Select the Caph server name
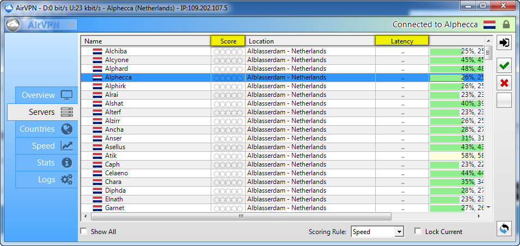 coord(112,164)
